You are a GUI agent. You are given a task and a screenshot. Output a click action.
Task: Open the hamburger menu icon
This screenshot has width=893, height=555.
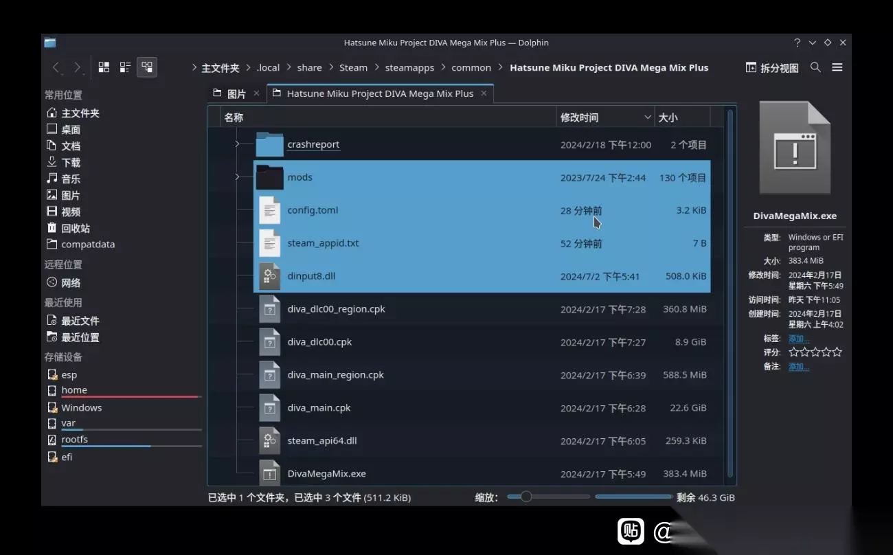click(x=837, y=67)
